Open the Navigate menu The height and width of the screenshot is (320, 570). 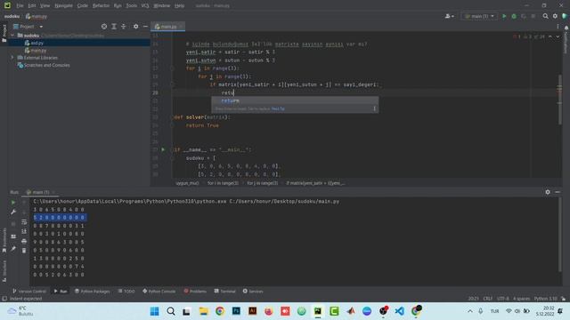coord(63,6)
